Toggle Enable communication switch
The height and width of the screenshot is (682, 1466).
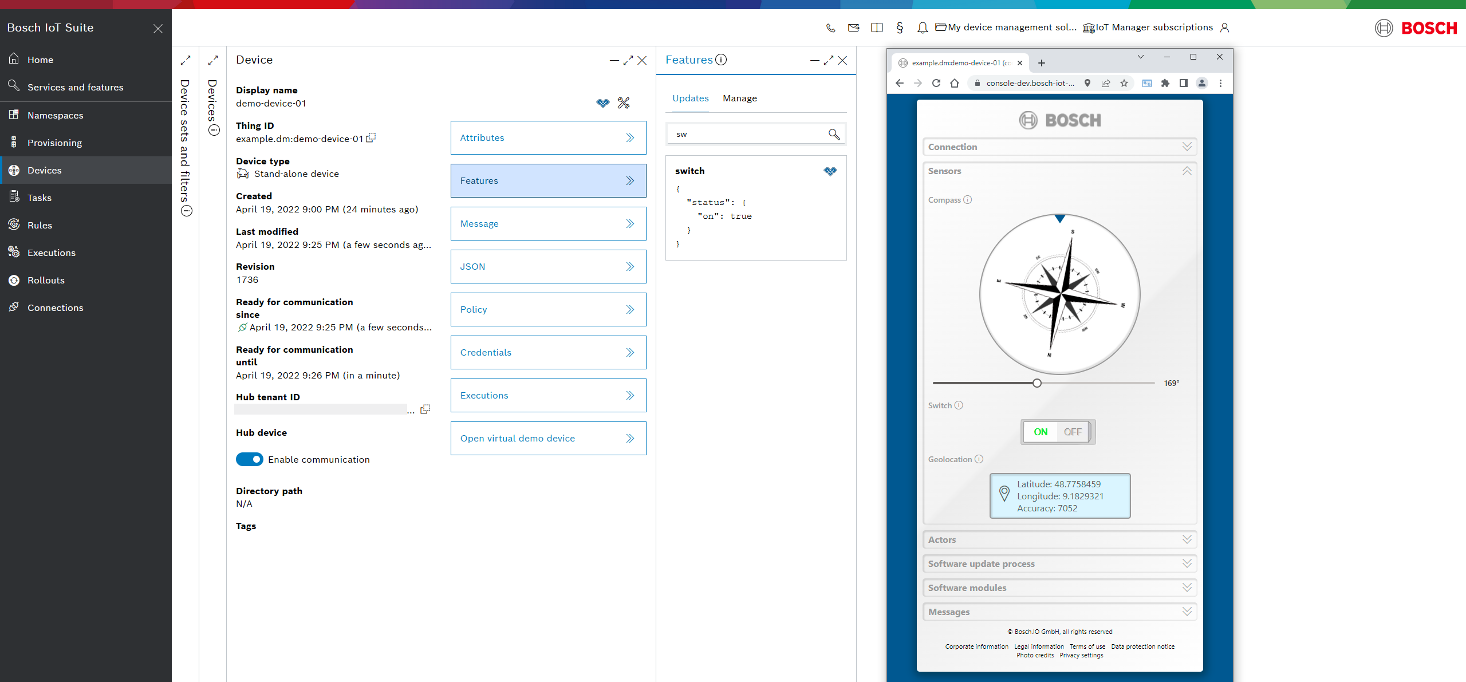[x=250, y=459]
